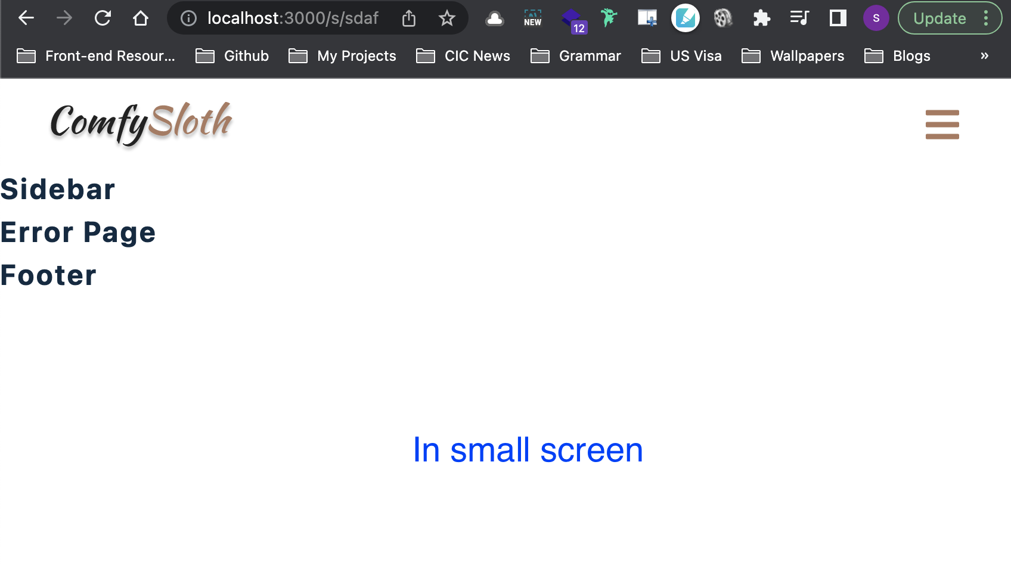The width and height of the screenshot is (1011, 564).
Task: Click the ComfySloth logo link
Action: [x=141, y=123]
